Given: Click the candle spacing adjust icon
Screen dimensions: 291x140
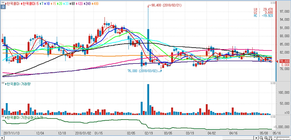Looking at the screenshot, I should point(270,138).
